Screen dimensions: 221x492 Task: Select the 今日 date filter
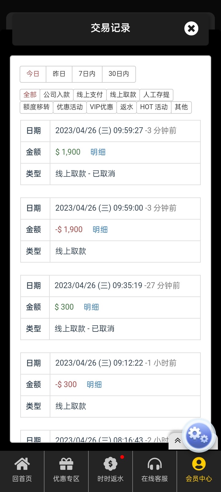coord(33,74)
